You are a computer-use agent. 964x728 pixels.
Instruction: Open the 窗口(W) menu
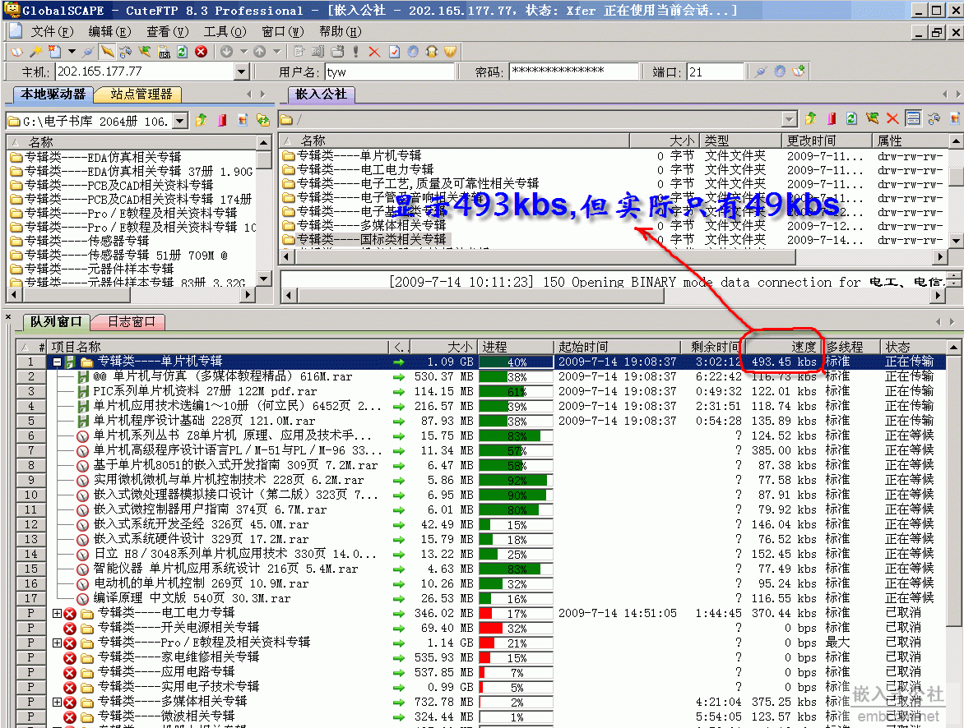283,31
